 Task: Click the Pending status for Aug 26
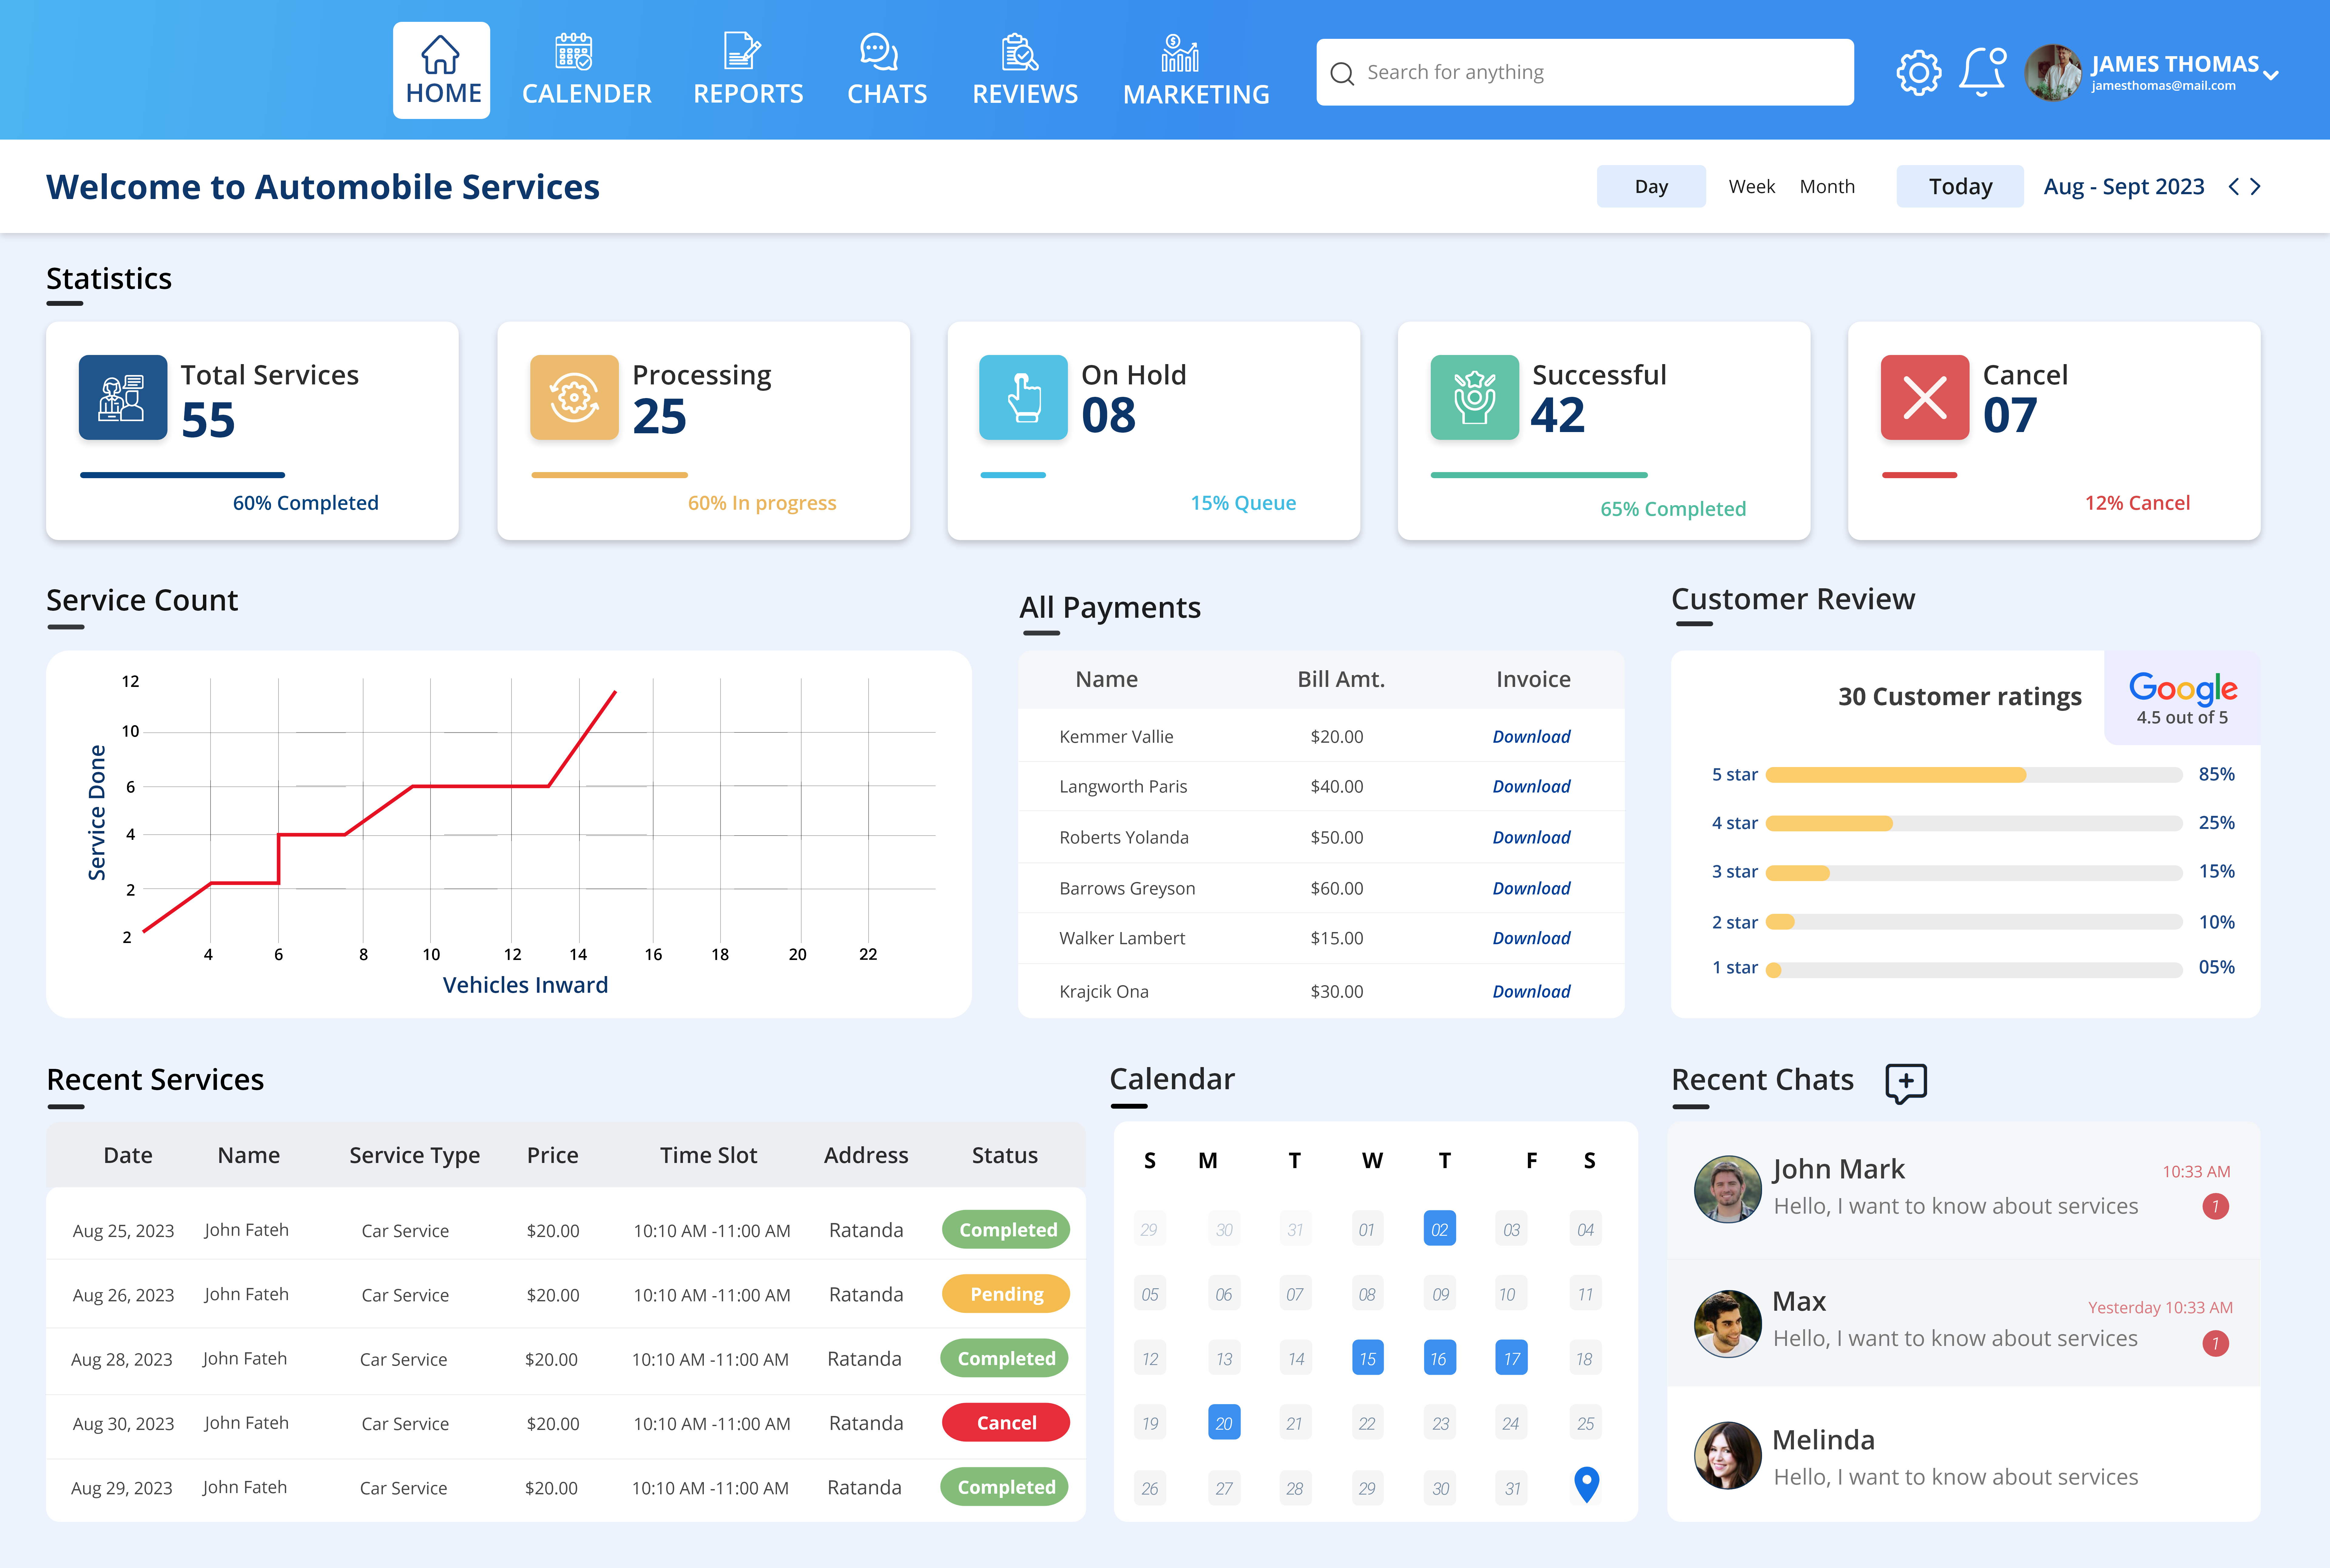tap(1006, 1294)
